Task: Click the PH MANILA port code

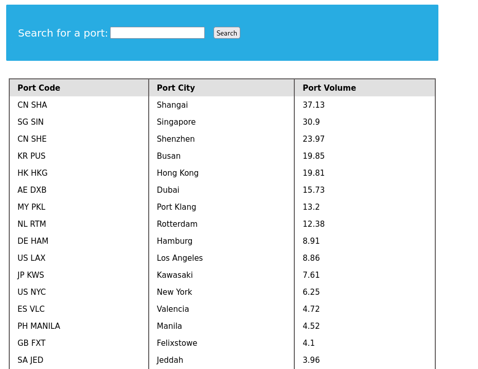Action: pyautogui.click(x=39, y=326)
